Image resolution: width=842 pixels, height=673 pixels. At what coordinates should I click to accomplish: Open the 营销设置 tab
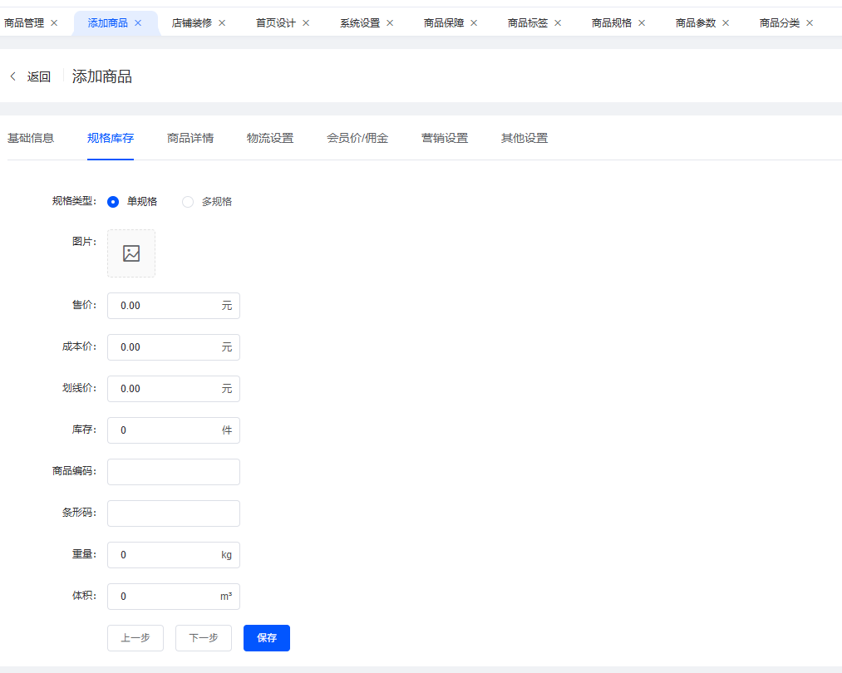[445, 138]
